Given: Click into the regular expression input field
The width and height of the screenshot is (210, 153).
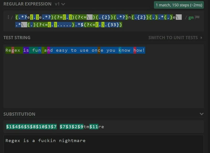Looking at the screenshot, I should pyautogui.click(x=103, y=21).
